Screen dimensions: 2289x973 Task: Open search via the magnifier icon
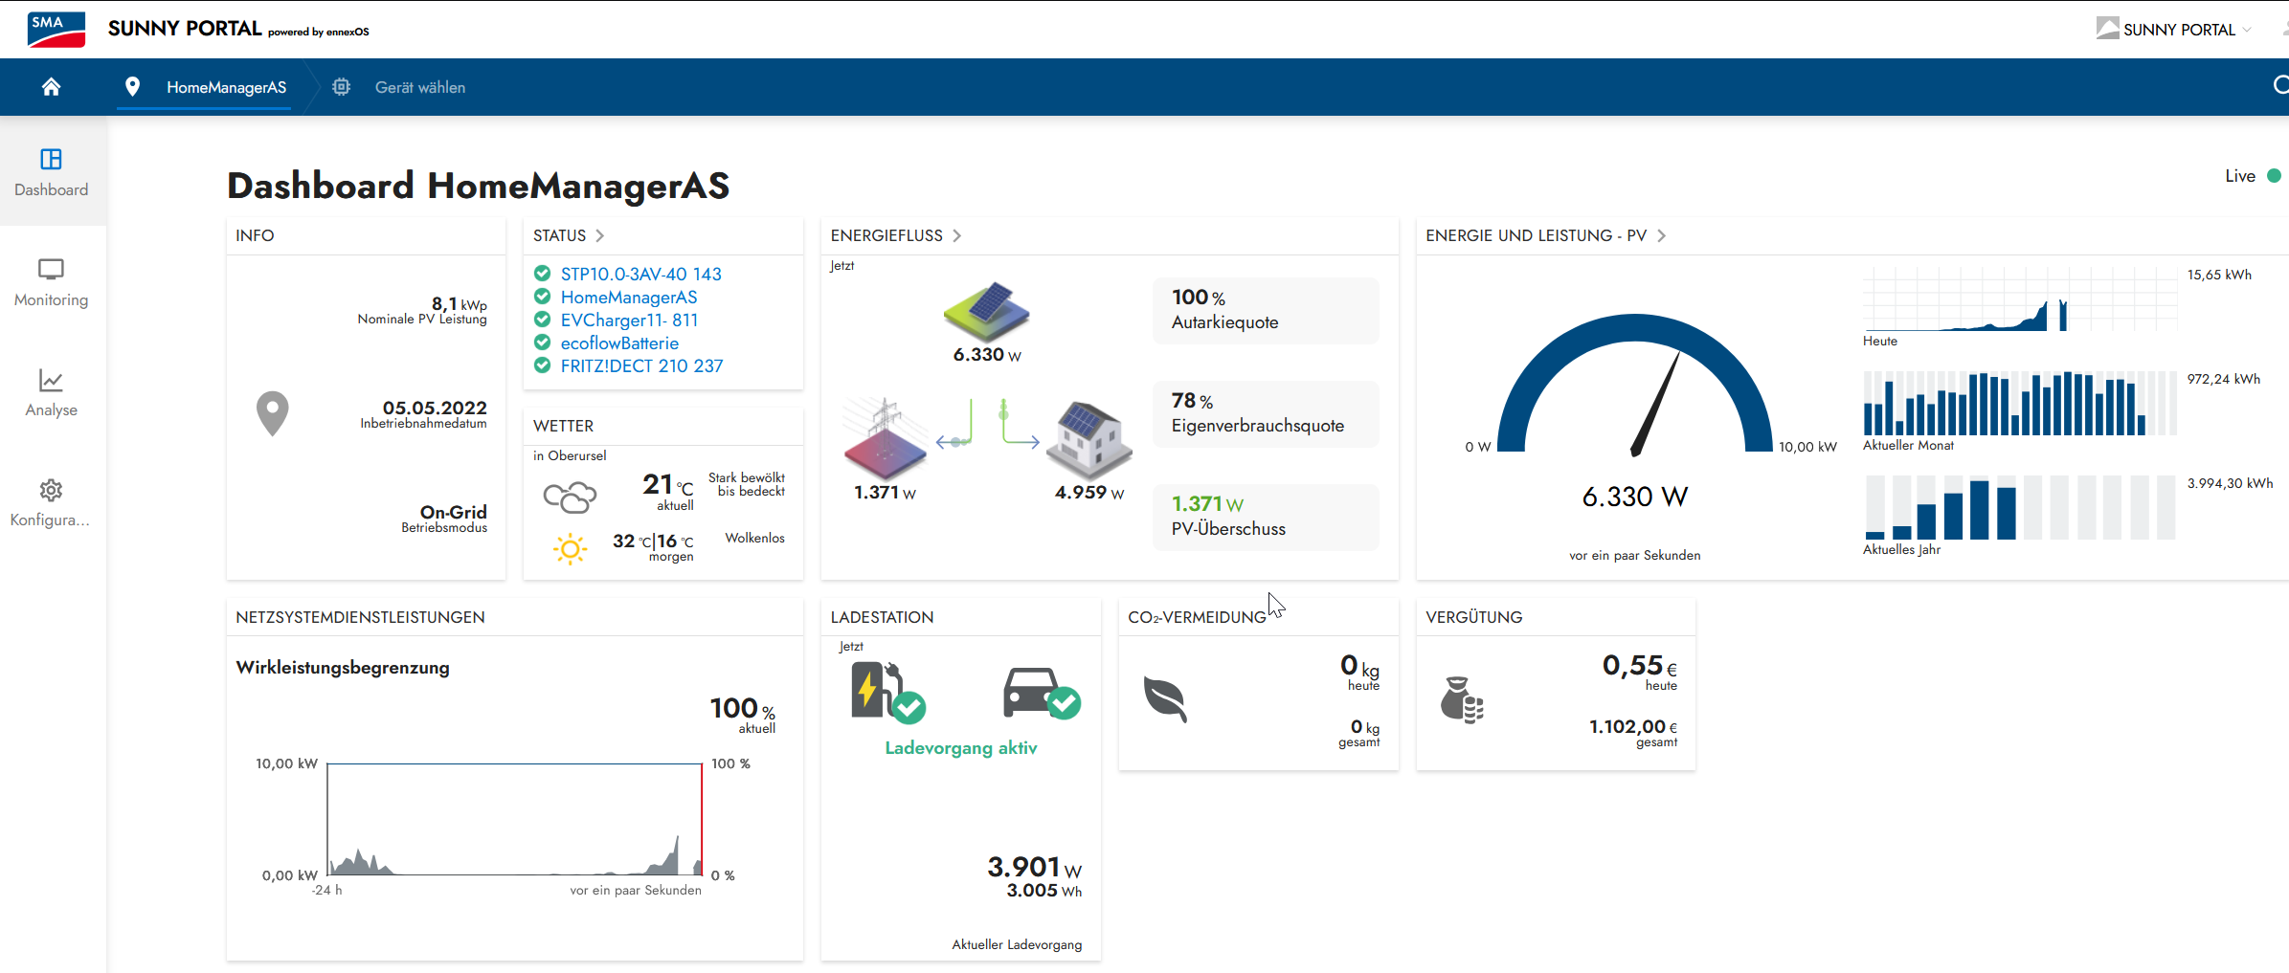pyautogui.click(x=2282, y=85)
